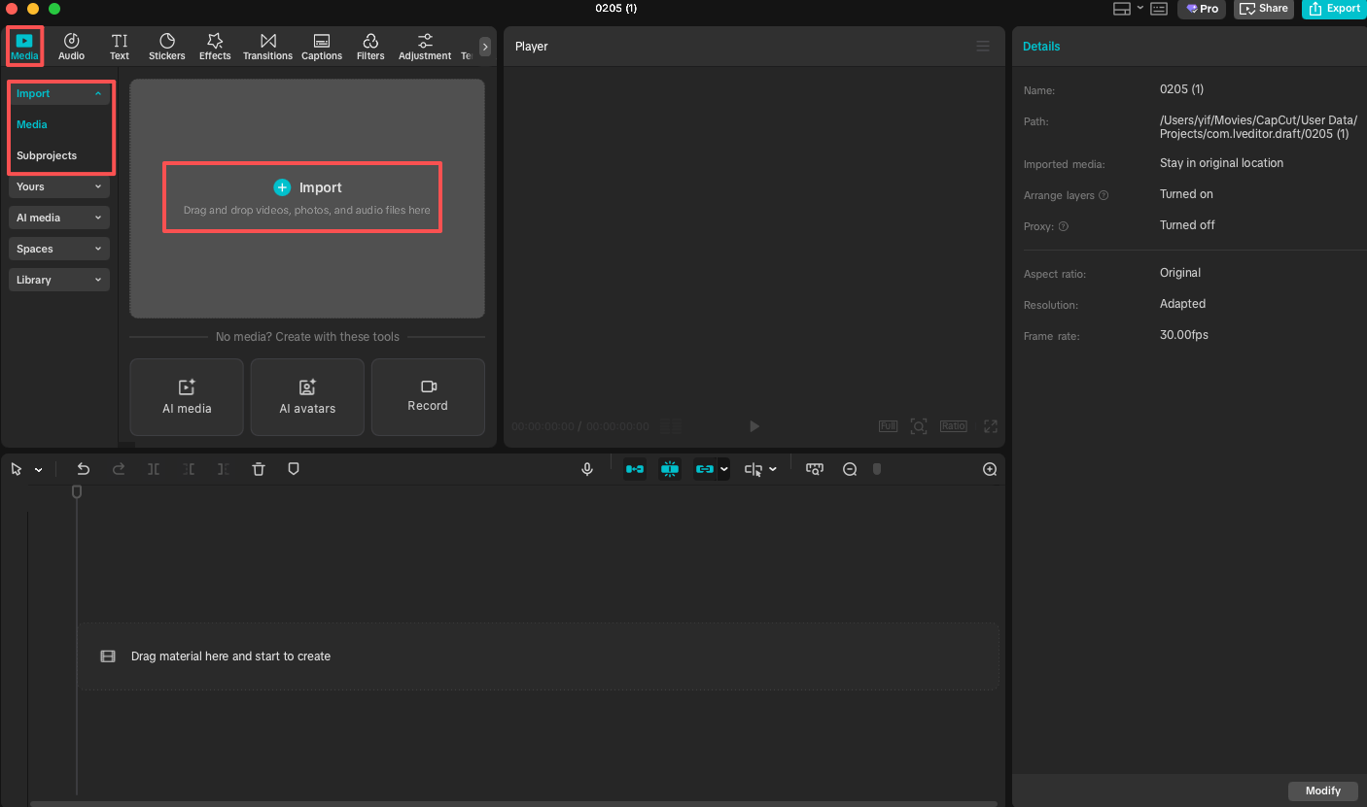Open the pointer tool dropdown arrow
The height and width of the screenshot is (807, 1367).
38,470
